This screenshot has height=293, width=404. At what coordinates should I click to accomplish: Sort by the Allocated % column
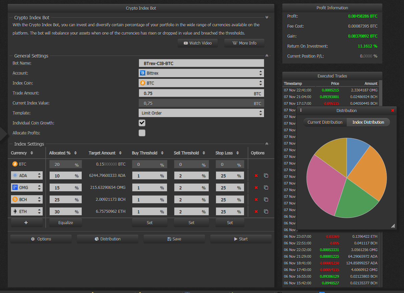[76, 153]
